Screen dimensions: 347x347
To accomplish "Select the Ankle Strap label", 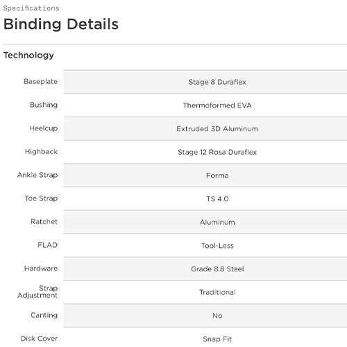I will [x=37, y=175].
